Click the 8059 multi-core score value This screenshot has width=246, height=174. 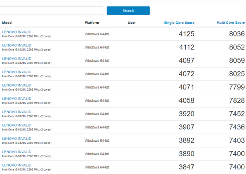pyautogui.click(x=237, y=61)
